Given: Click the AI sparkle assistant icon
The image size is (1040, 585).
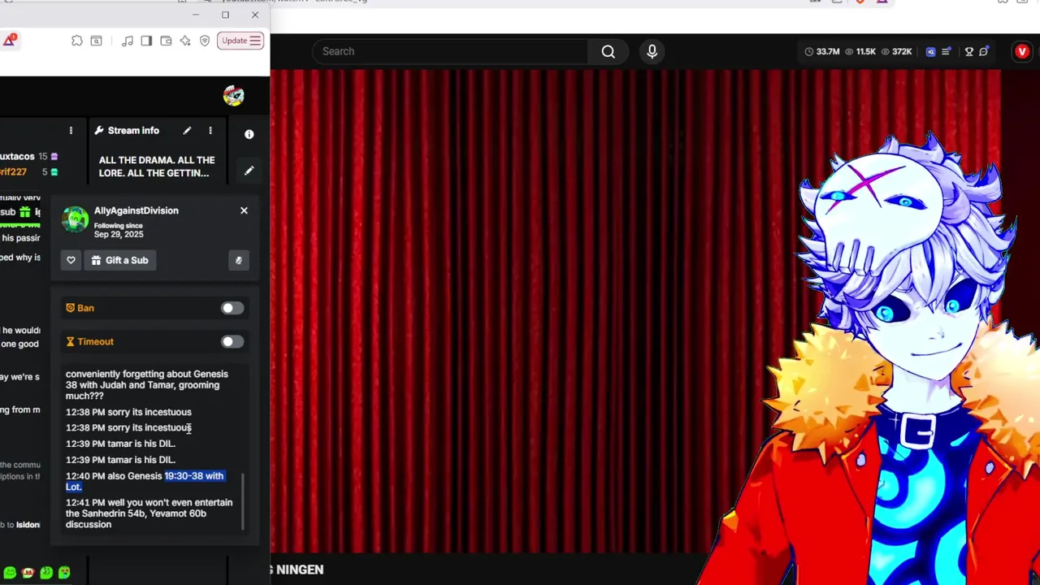Looking at the screenshot, I should tap(185, 41).
